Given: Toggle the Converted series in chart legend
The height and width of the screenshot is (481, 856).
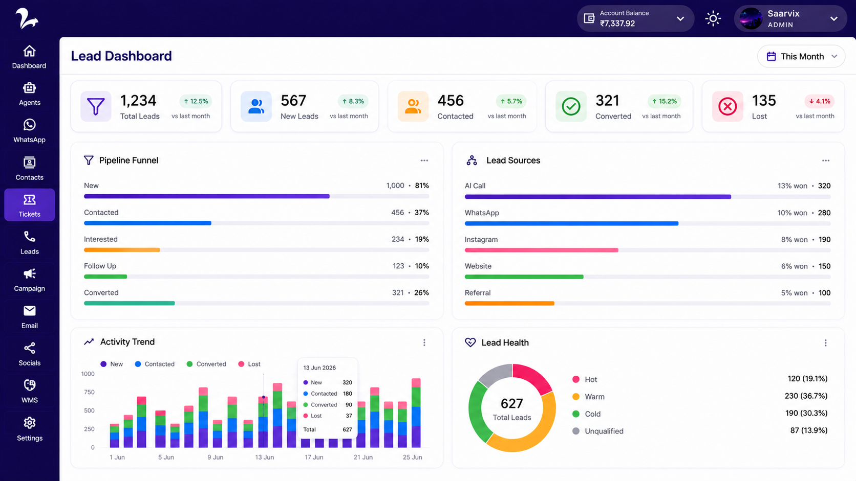Looking at the screenshot, I should coord(206,364).
